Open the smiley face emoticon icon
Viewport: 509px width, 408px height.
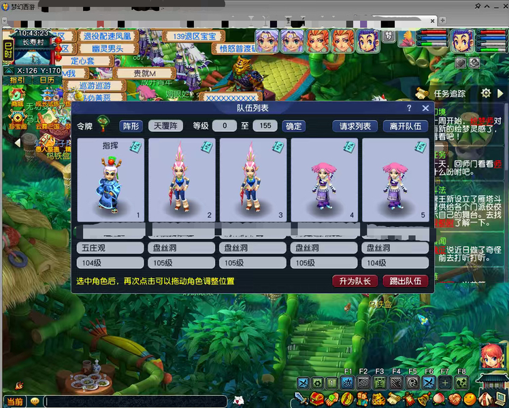[x=470, y=399]
